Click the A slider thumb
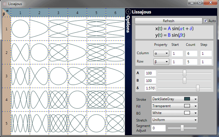The height and width of the screenshot is (137, 219). point(184,73)
